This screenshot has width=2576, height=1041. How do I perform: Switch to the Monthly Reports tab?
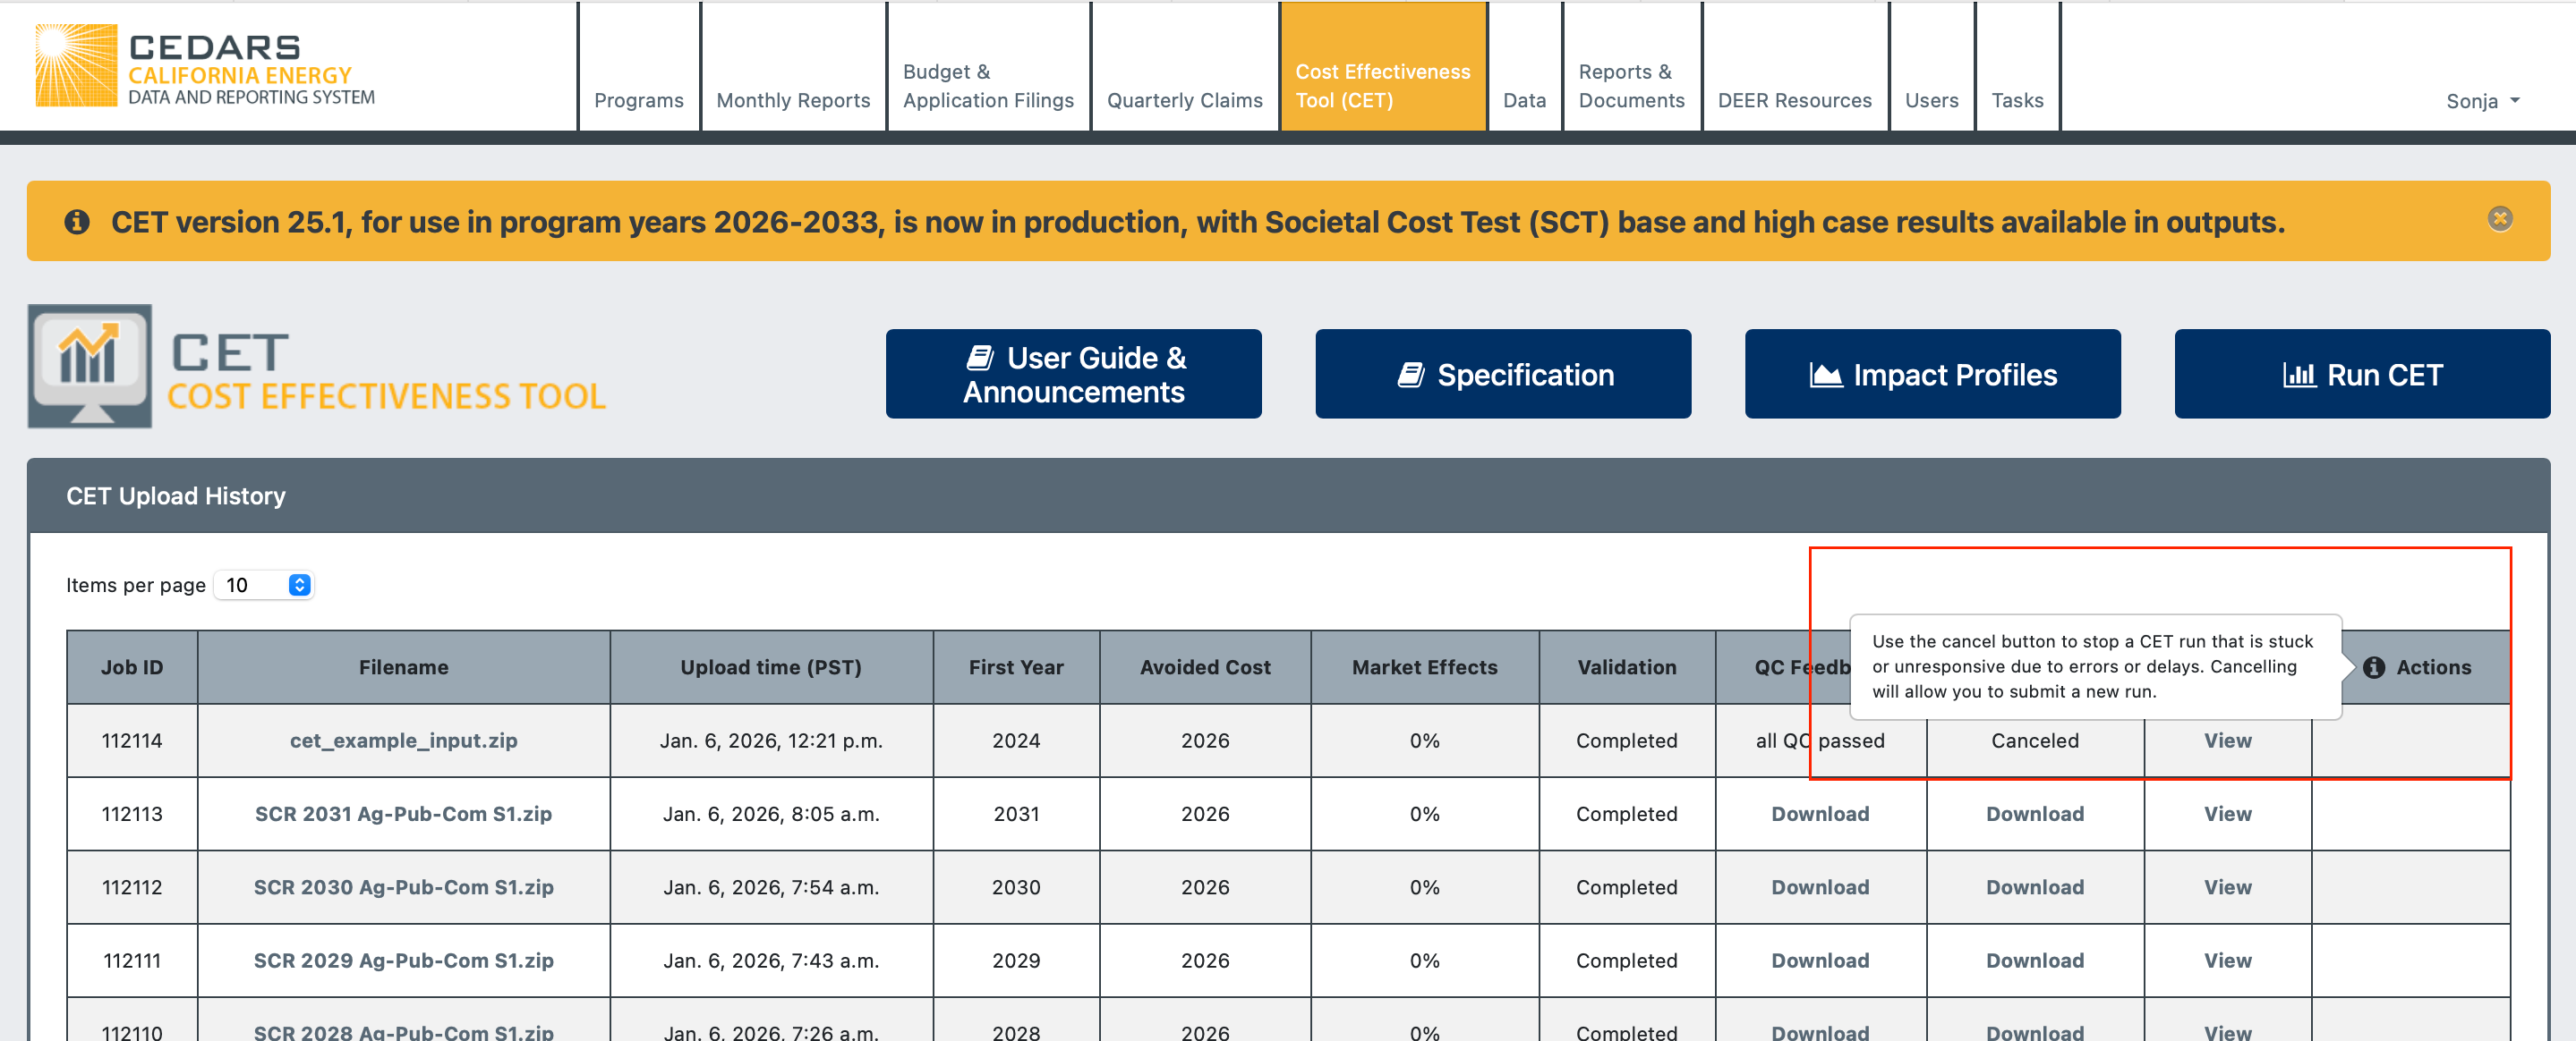pos(793,100)
